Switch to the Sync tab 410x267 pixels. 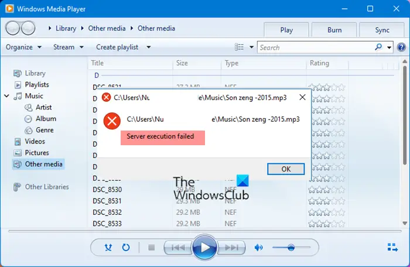(382, 30)
